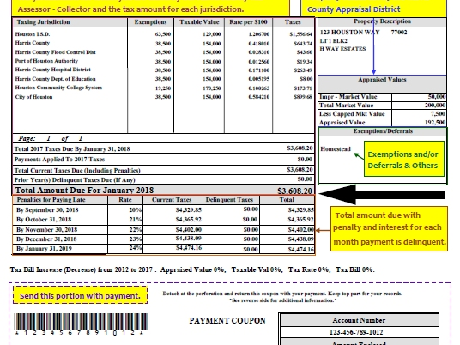Screen dimensions: 460x345
Task: Click Total Amount Due For January 2018 row
Action: (x=163, y=191)
